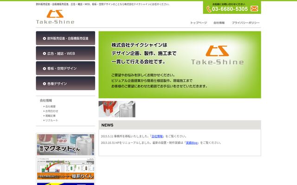
Task: Click the main green Take-Shine hero banner
Action: click(x=180, y=65)
